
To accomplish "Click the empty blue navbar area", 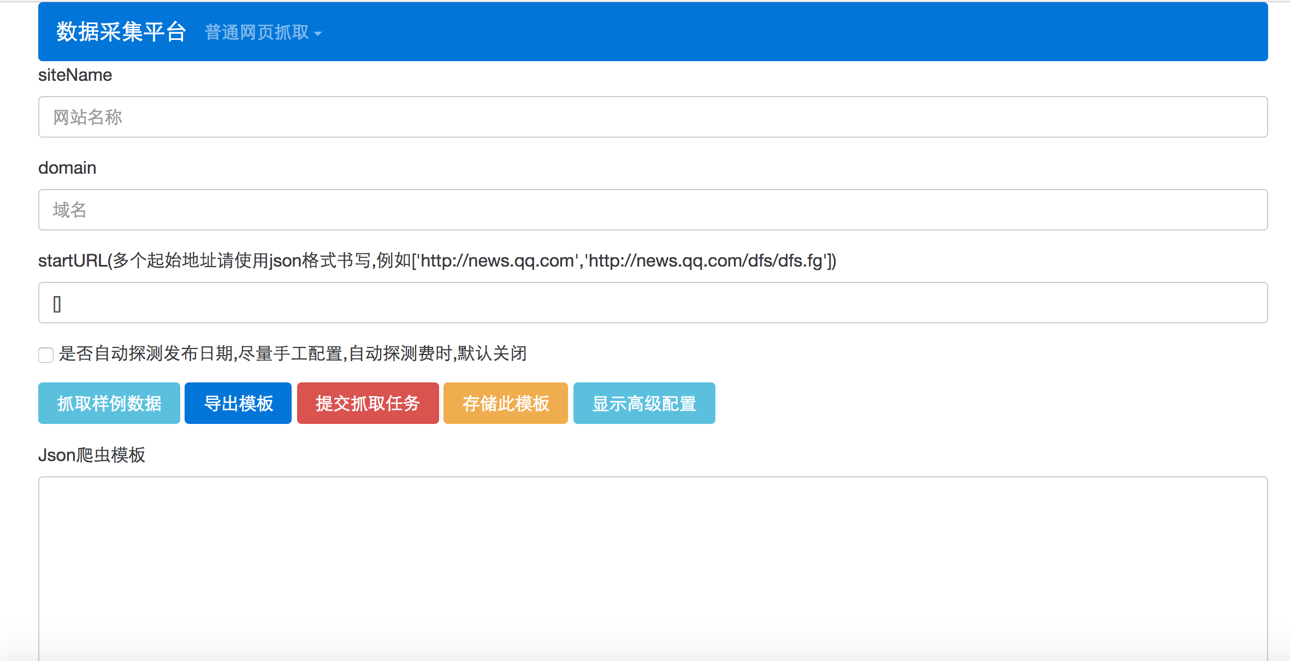I will tap(765, 32).
